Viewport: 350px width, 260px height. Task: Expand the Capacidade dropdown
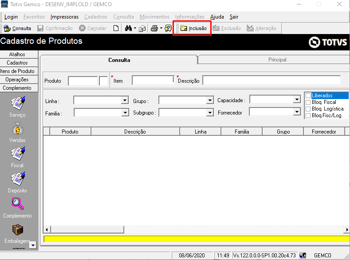(297, 99)
